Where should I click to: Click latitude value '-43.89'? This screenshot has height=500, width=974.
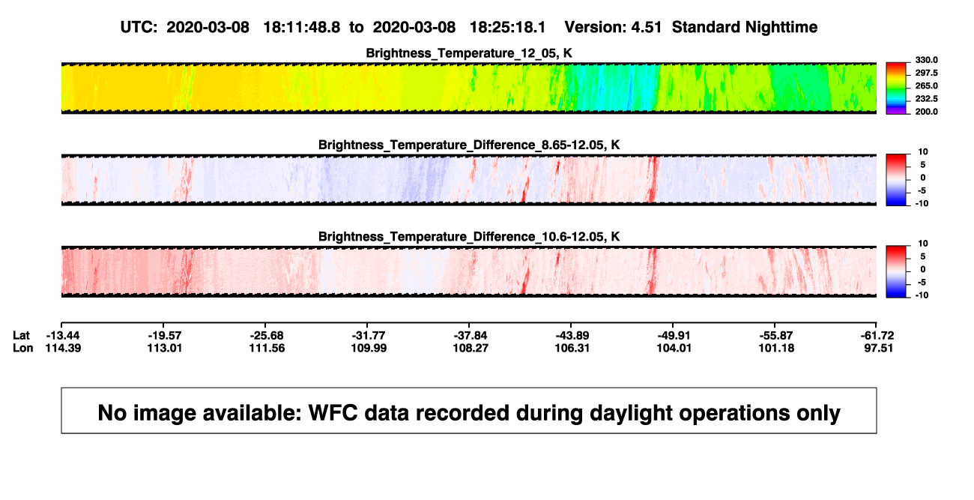[571, 335]
